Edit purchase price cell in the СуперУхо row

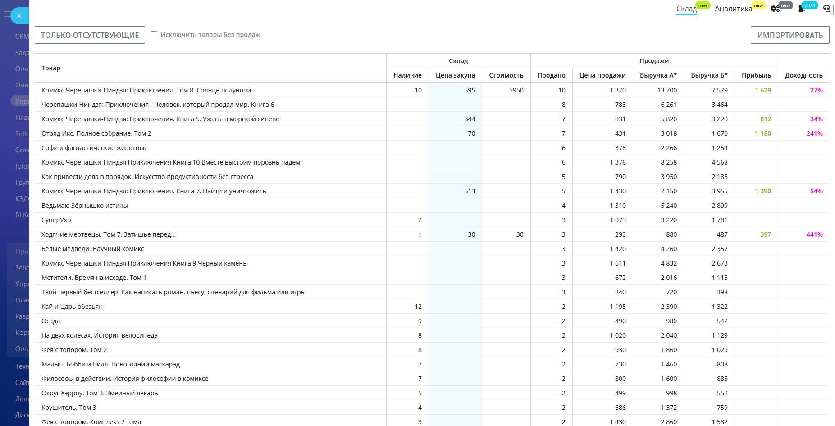point(455,220)
